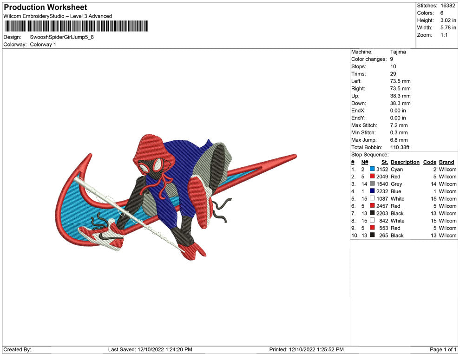Click the Production Worksheet title

[x=46, y=7]
